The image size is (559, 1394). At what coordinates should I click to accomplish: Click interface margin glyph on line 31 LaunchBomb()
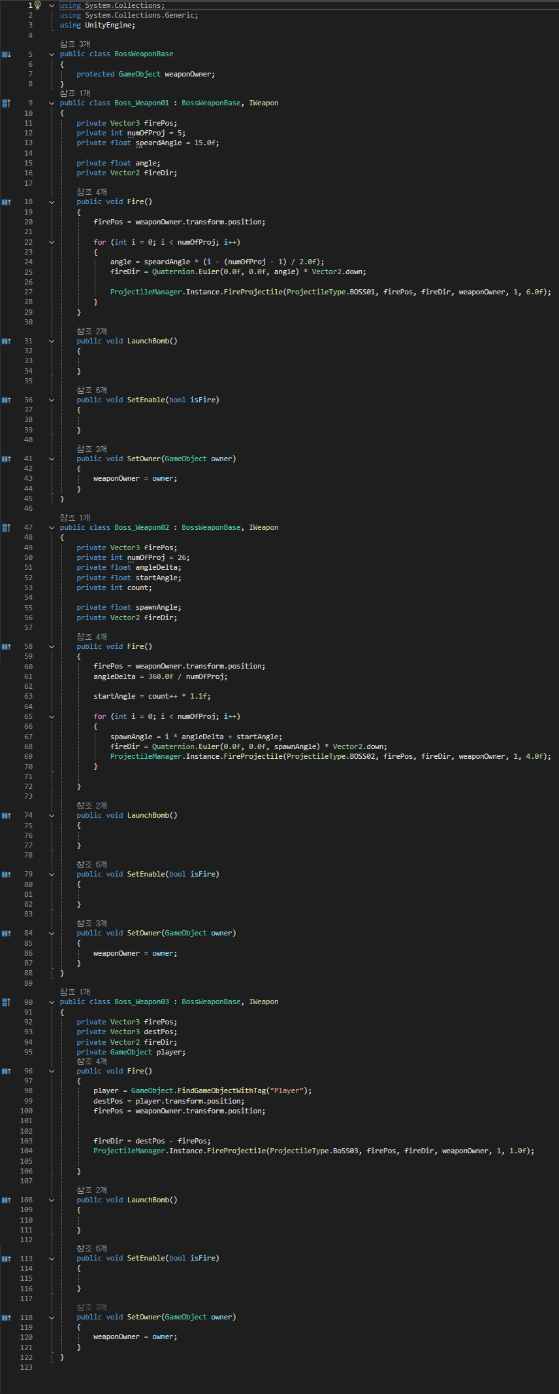point(7,341)
